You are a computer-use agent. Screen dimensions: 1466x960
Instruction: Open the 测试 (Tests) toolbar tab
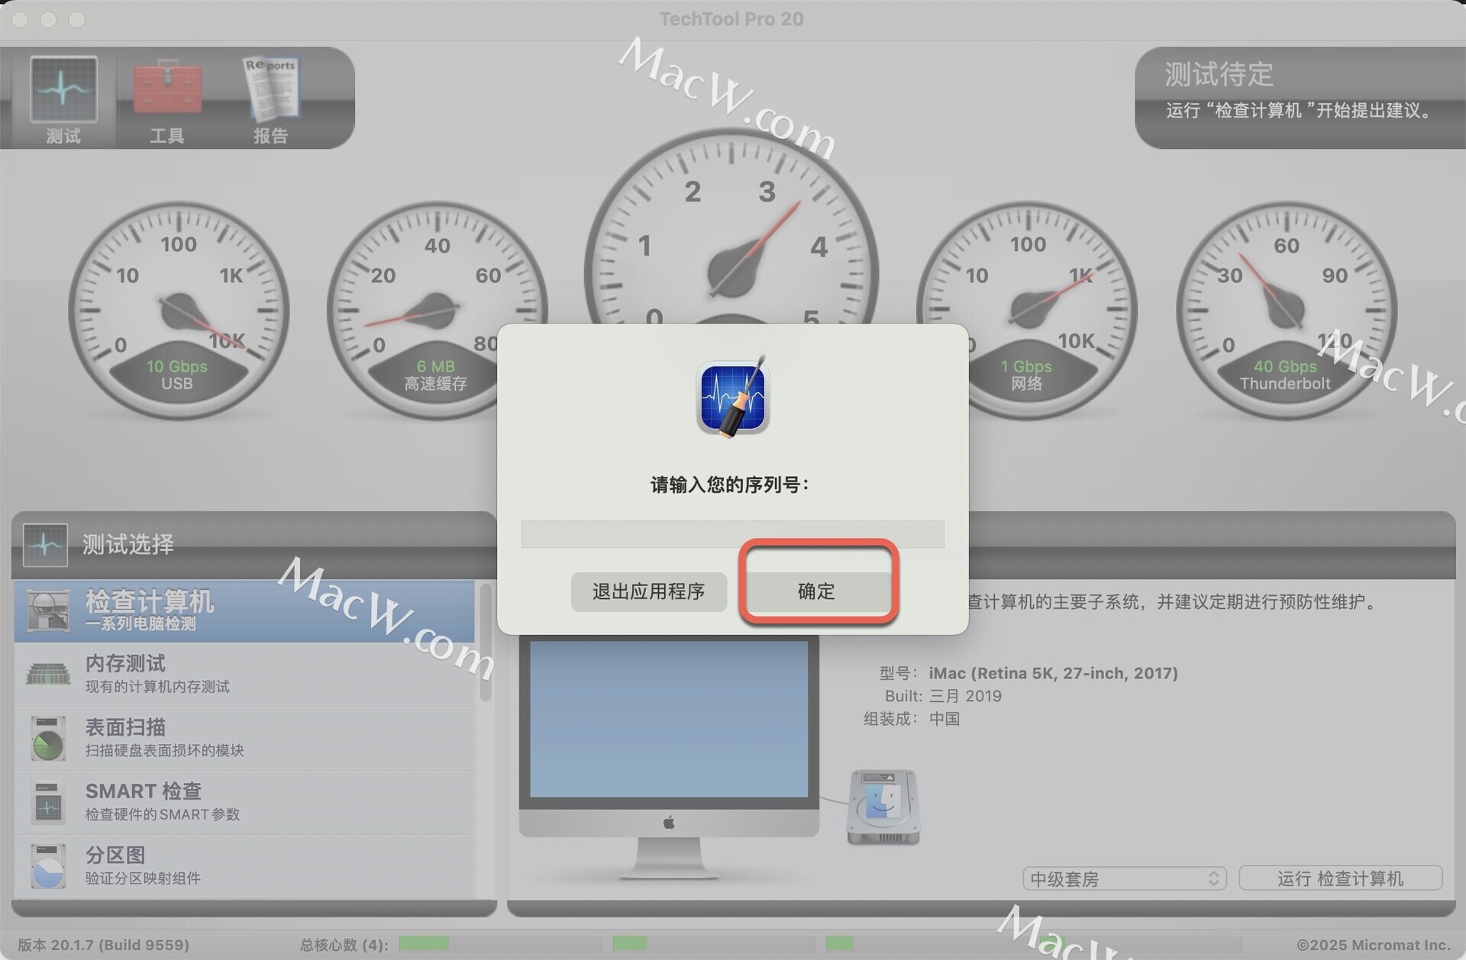tap(63, 101)
